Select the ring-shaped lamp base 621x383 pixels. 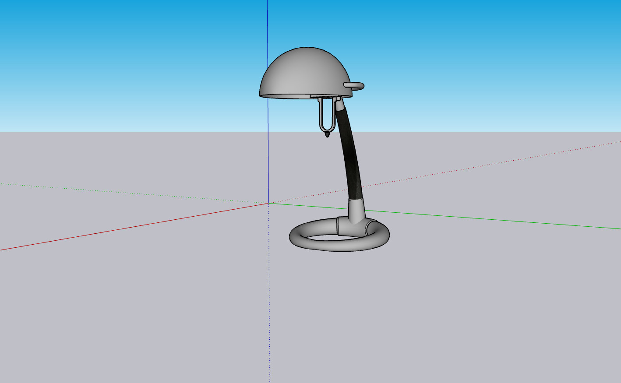click(307, 243)
